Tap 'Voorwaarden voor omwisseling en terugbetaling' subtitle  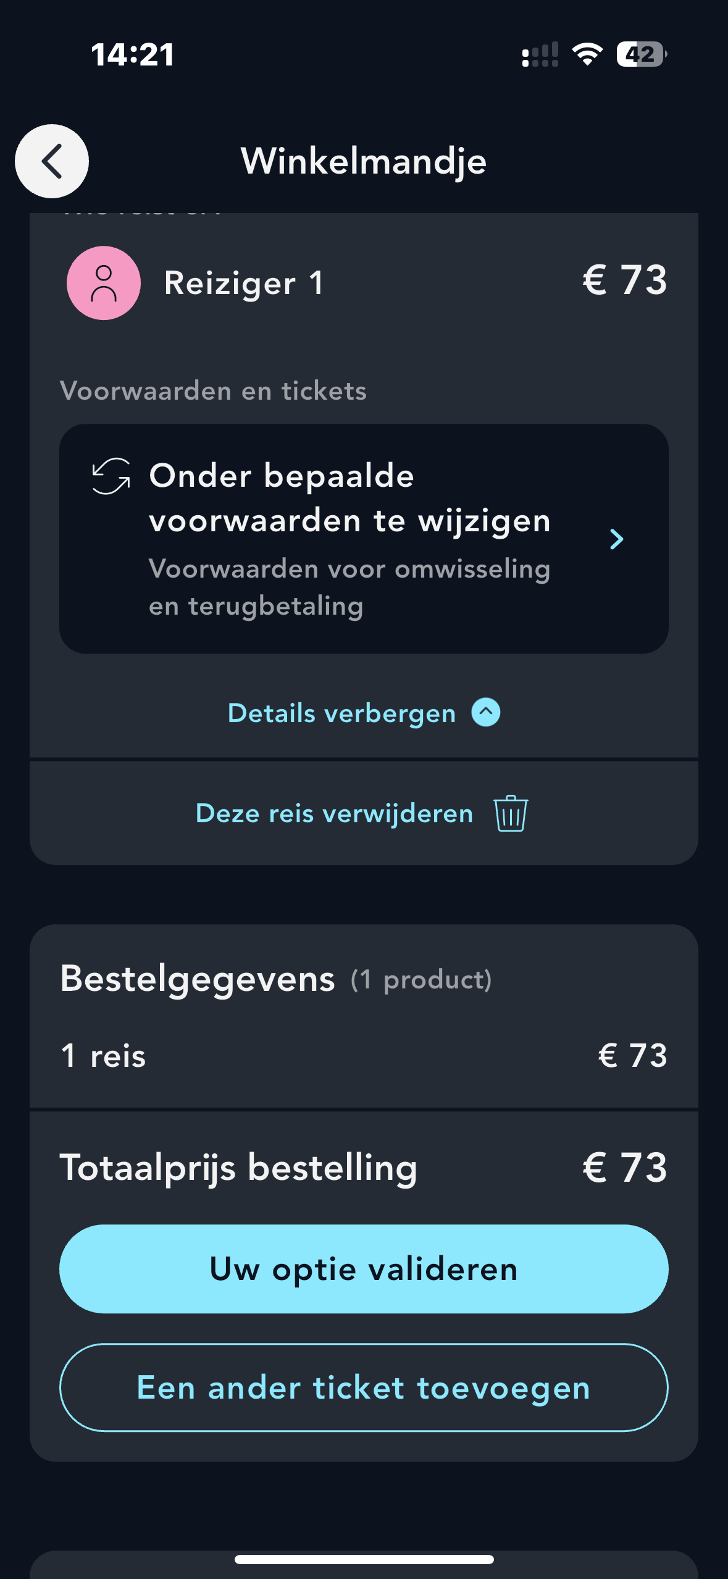click(349, 587)
